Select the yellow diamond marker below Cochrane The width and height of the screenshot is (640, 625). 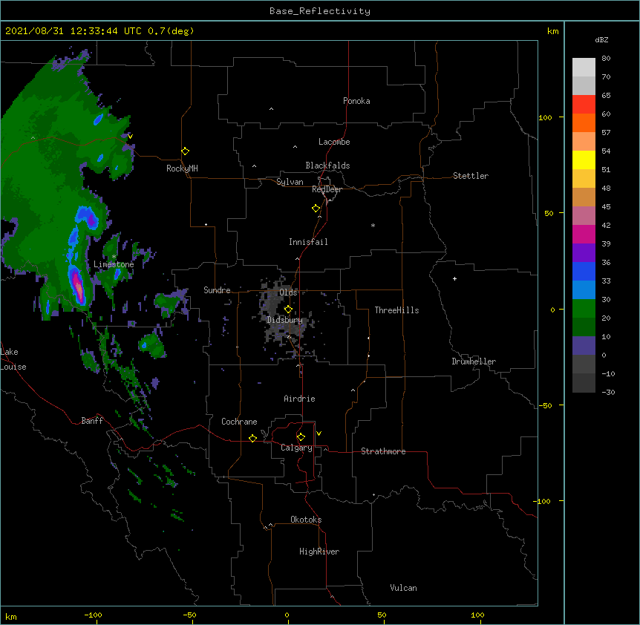[x=252, y=438]
